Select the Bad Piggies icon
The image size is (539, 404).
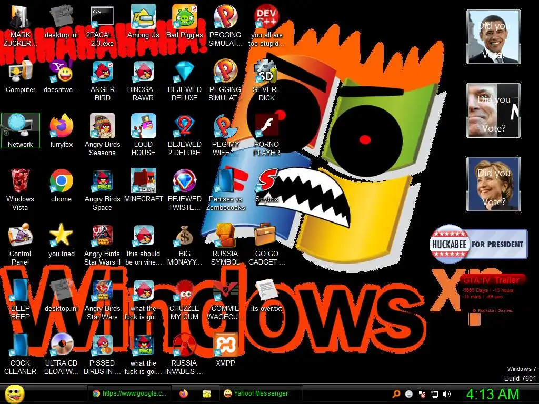185,22
